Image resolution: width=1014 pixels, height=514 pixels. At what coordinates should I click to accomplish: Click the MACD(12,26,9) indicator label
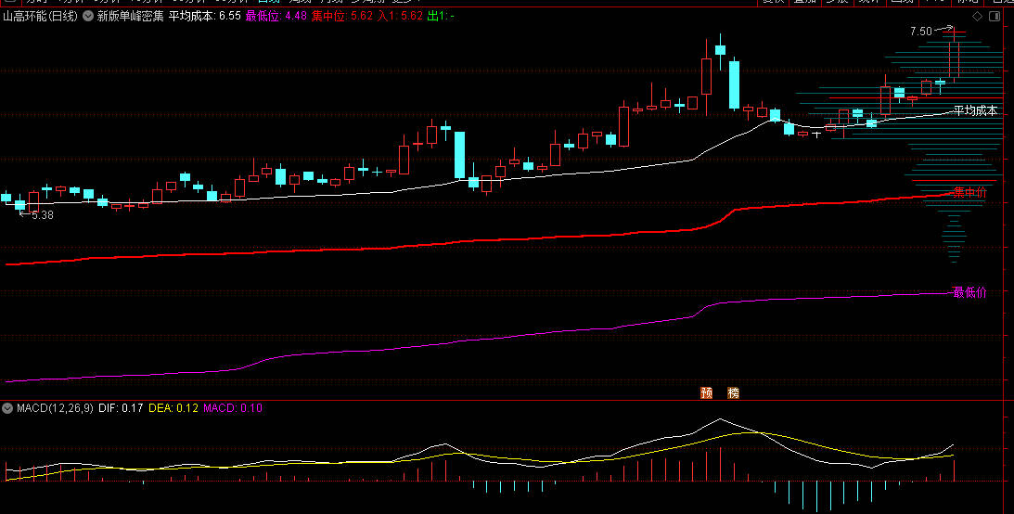(55, 408)
